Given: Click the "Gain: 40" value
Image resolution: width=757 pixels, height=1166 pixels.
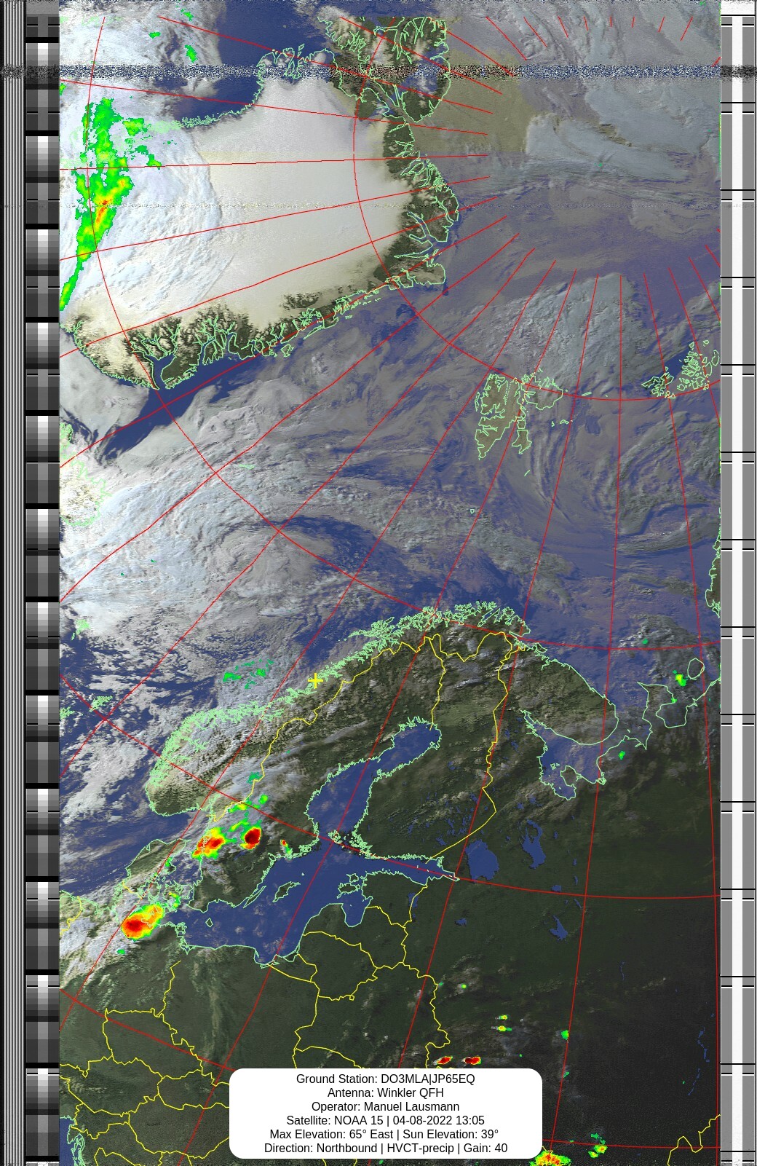Looking at the screenshot, I should pyautogui.click(x=485, y=1148).
